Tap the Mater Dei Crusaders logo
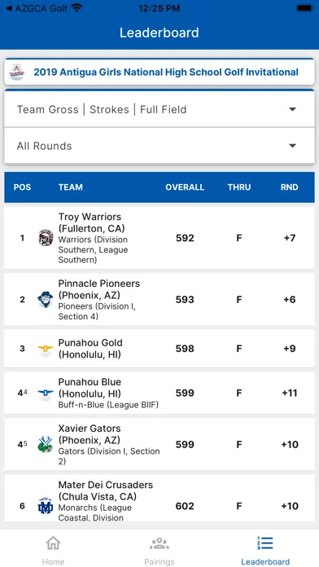Image resolution: width=319 pixels, height=567 pixels. (x=46, y=506)
